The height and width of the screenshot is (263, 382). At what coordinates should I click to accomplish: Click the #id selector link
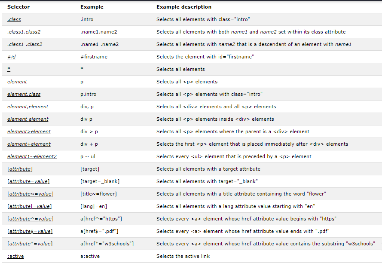[12, 57]
